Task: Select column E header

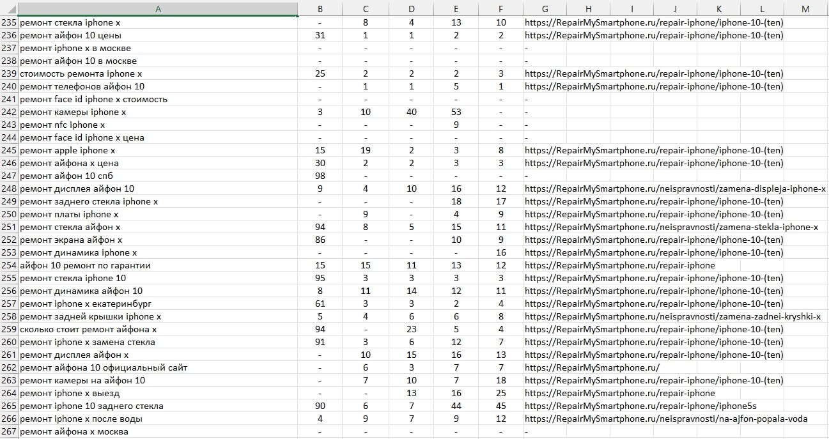Action: 456,9
